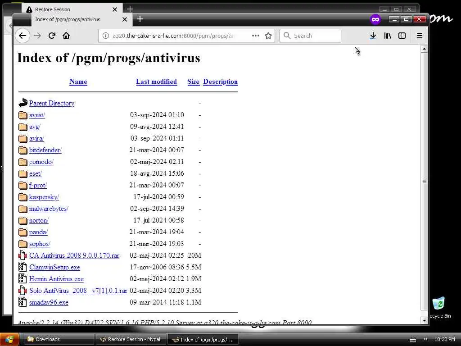The height and width of the screenshot is (346, 461).
Task: Open the Windows Start button
Action: [x=9, y=340]
